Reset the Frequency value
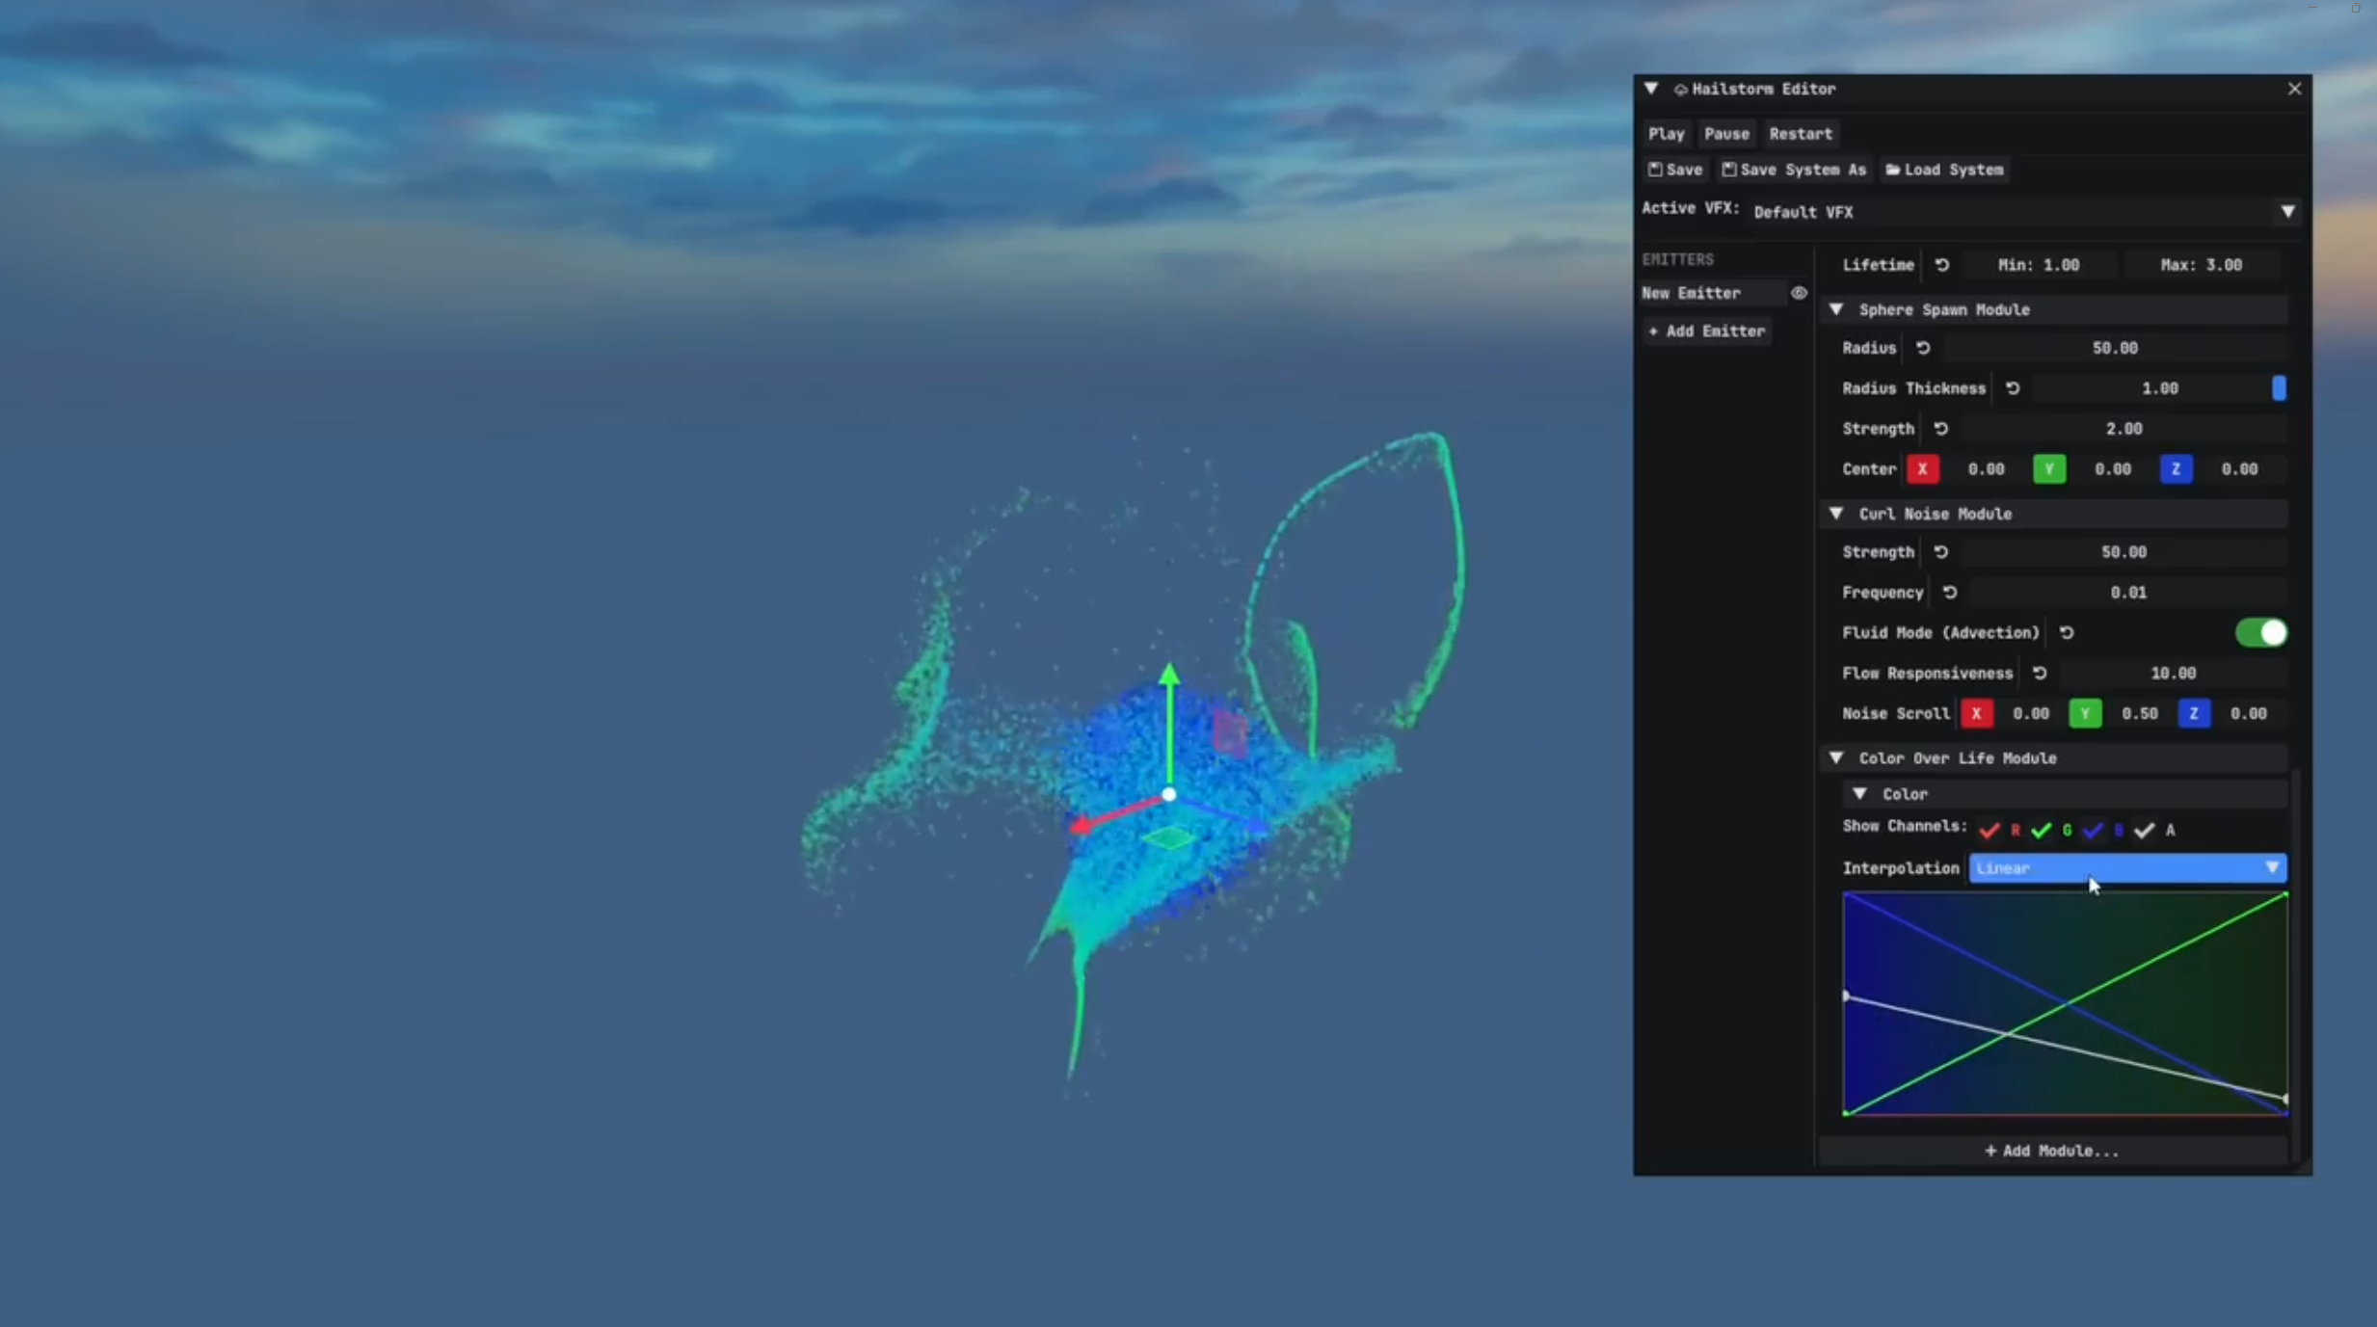 [x=1950, y=593]
